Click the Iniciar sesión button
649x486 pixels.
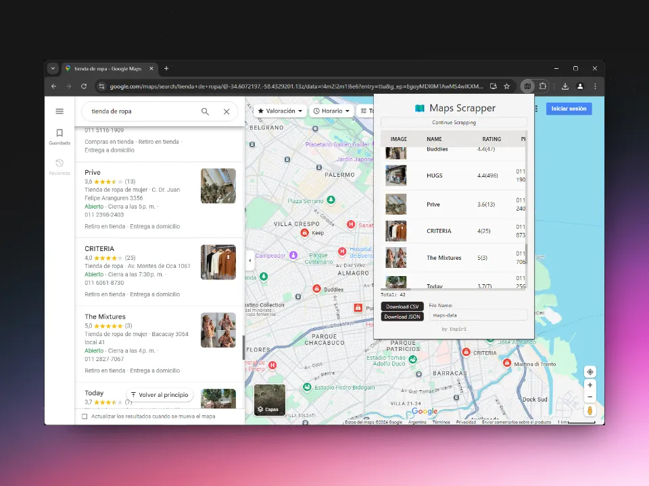point(569,109)
